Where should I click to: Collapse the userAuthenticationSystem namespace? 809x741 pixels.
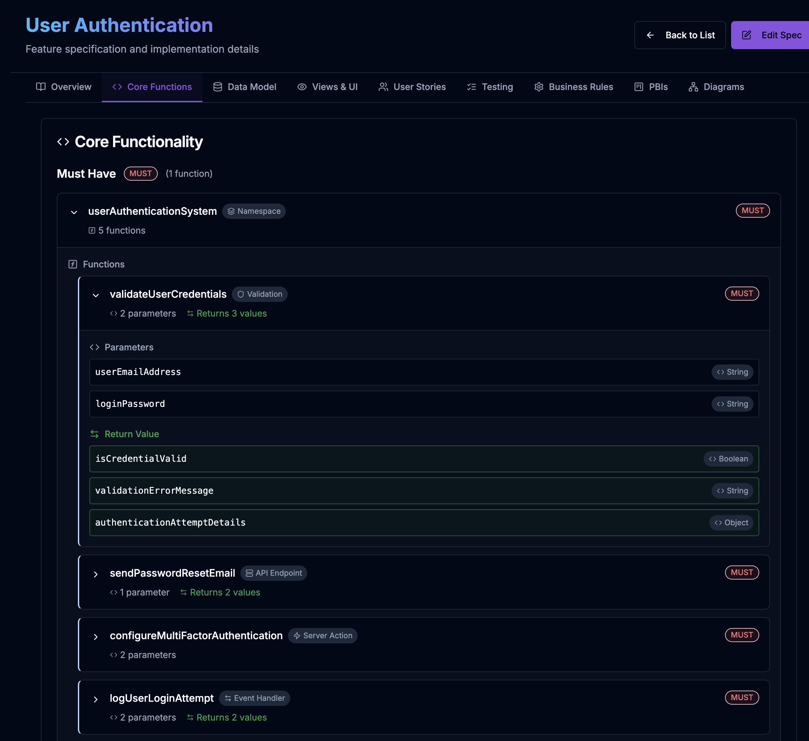[74, 212]
